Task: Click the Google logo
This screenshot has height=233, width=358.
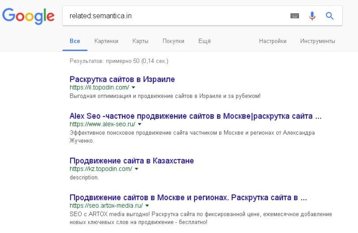Action: tap(28, 16)
